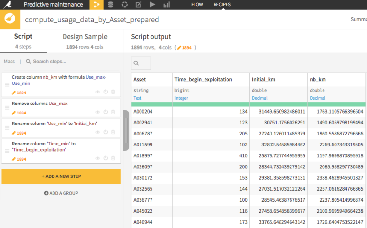Toggle eye icon on Rename 'Time_min' step
367x228 pixels.
click(97, 159)
